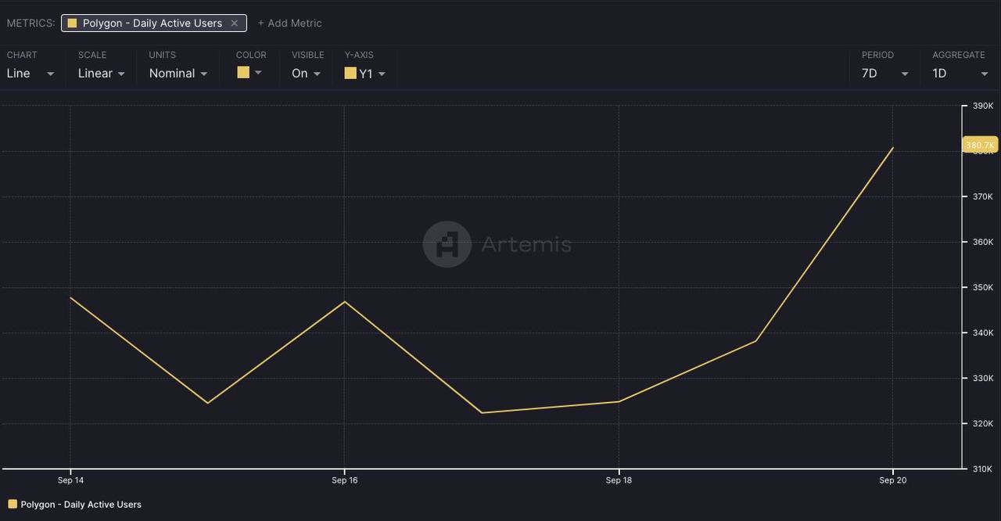This screenshot has width=1001, height=521.
Task: Click Add Metric
Action: pyautogui.click(x=289, y=23)
